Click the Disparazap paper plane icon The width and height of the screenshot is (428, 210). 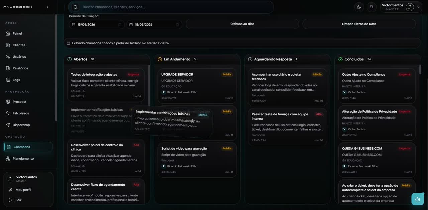8,125
